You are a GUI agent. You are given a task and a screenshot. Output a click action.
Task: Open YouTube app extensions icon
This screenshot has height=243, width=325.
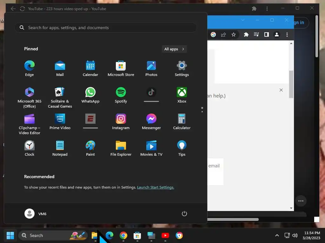[254, 9]
